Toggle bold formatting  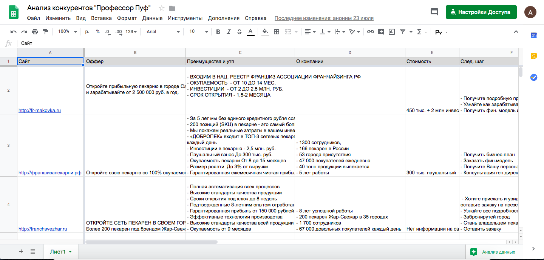coord(218,32)
